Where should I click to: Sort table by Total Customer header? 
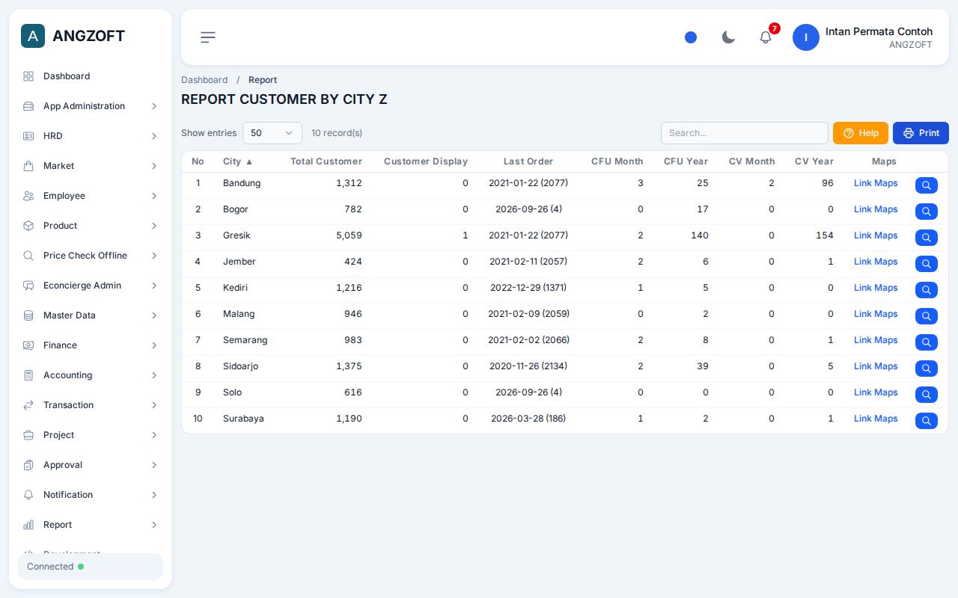pyautogui.click(x=326, y=161)
